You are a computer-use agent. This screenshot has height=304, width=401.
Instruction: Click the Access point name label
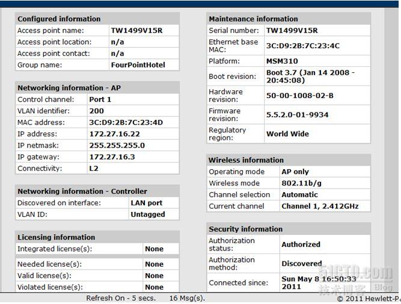point(51,31)
